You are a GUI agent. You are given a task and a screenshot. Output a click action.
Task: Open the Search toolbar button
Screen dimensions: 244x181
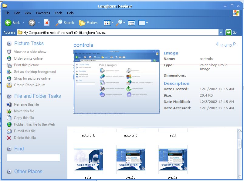65,23
